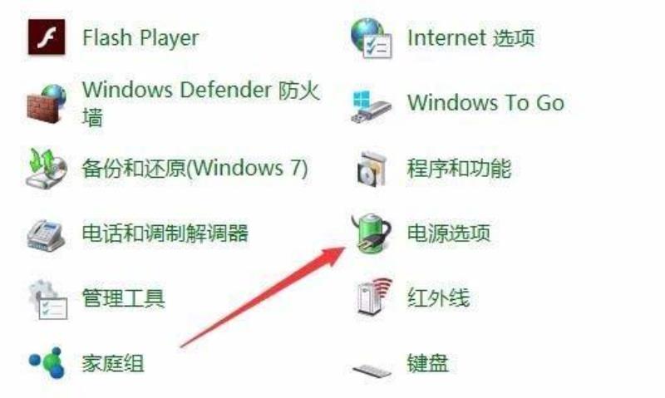The height and width of the screenshot is (398, 665).
Task: Click the 红外线 infrared icon
Action: point(373,297)
